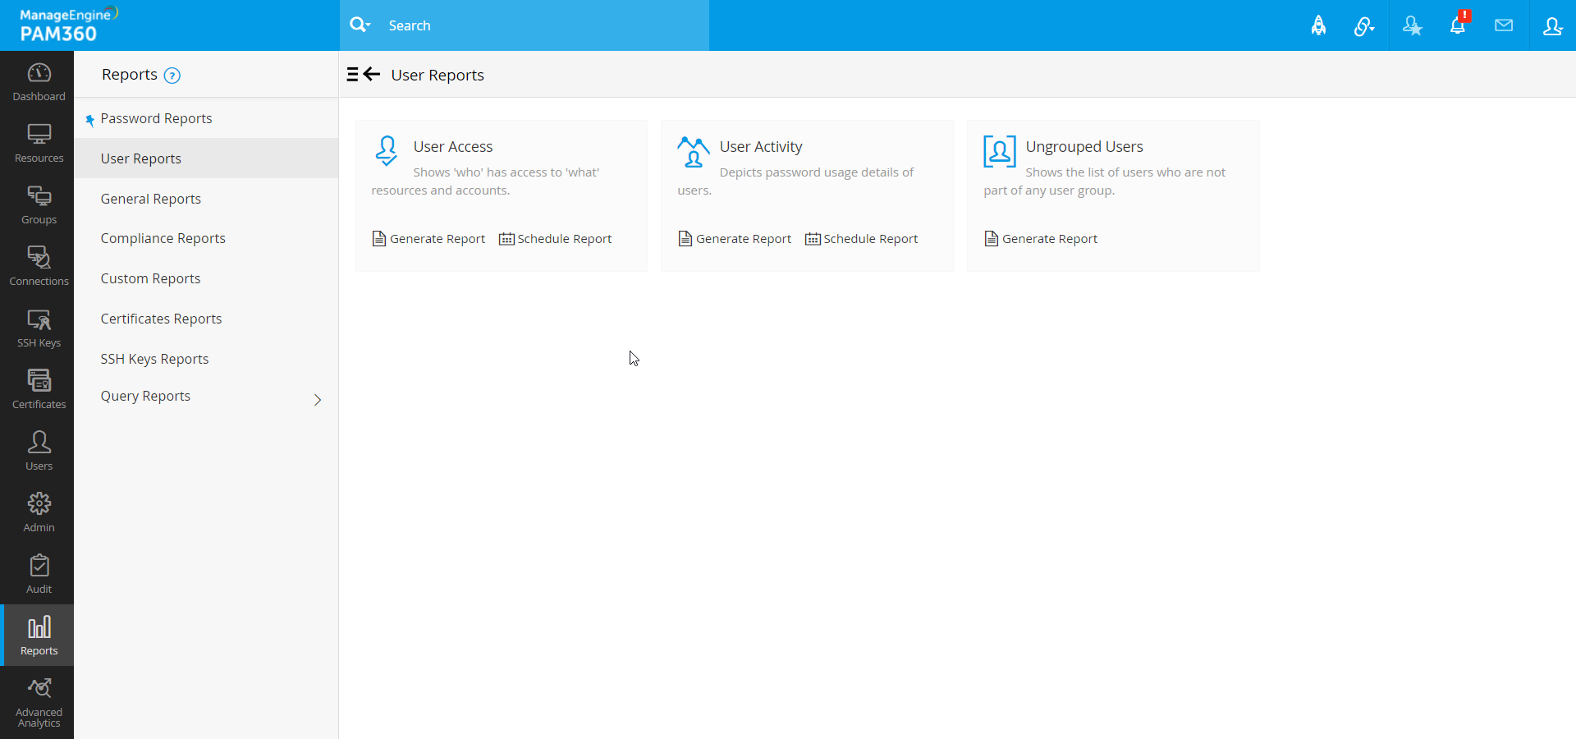Open the SSH Keys section
Image resolution: width=1576 pixels, height=739 pixels.
38,327
